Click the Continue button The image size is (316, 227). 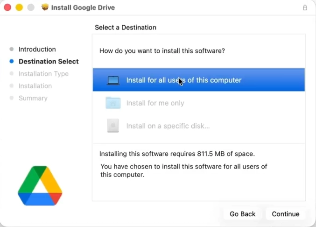(285, 214)
